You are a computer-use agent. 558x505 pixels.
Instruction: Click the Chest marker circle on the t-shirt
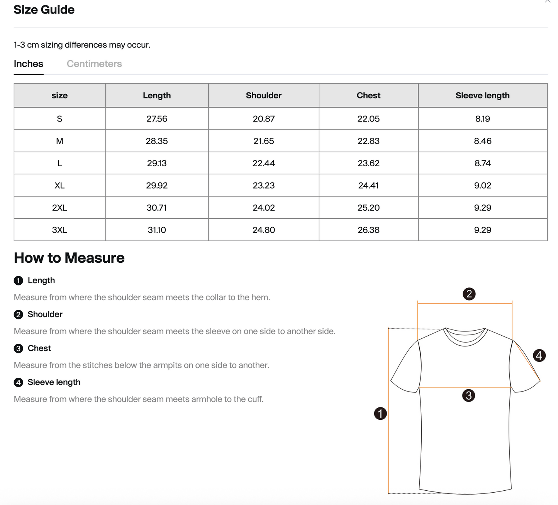pos(468,395)
